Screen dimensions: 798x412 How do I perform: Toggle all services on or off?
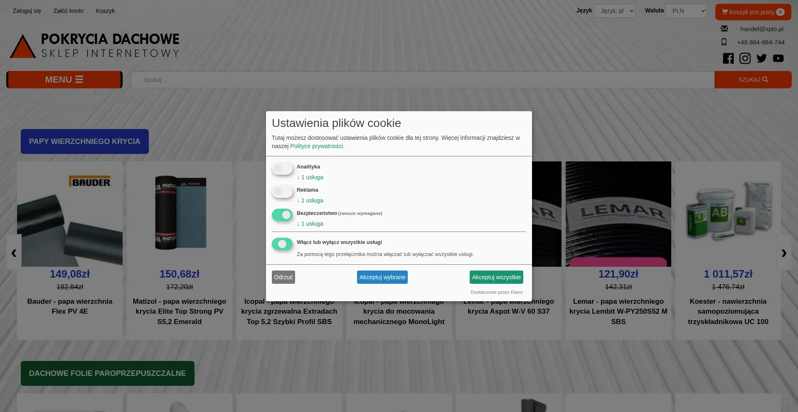point(282,244)
